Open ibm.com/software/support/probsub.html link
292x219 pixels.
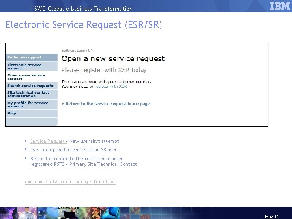70,182
